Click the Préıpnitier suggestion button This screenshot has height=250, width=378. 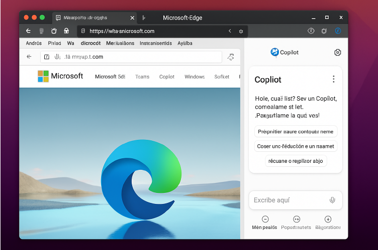click(x=296, y=131)
